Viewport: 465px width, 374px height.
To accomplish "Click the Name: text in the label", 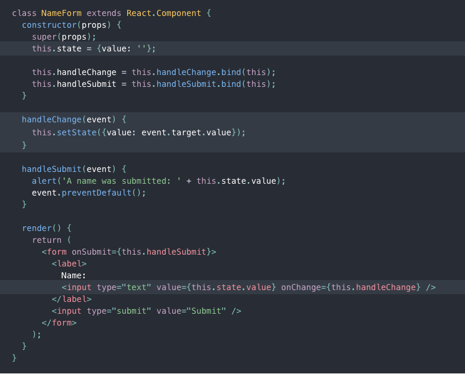I will point(73,276).
